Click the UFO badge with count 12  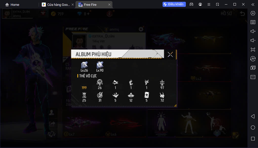[x=131, y=95]
